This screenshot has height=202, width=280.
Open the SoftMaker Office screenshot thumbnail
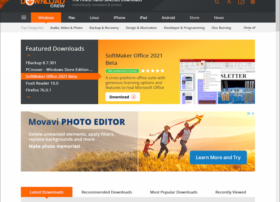(x=217, y=82)
